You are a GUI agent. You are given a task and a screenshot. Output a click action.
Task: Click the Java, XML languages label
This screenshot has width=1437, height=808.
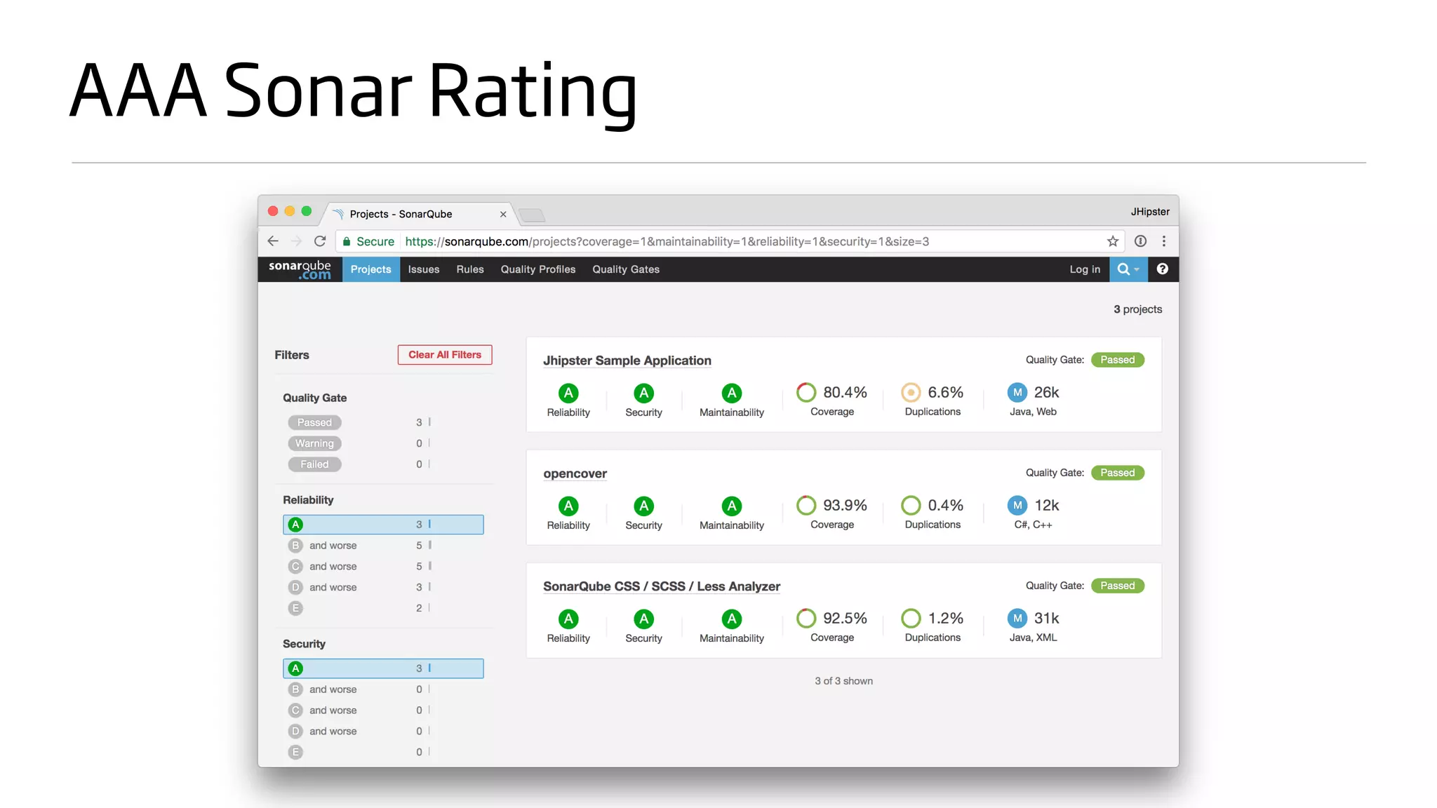(x=1033, y=638)
